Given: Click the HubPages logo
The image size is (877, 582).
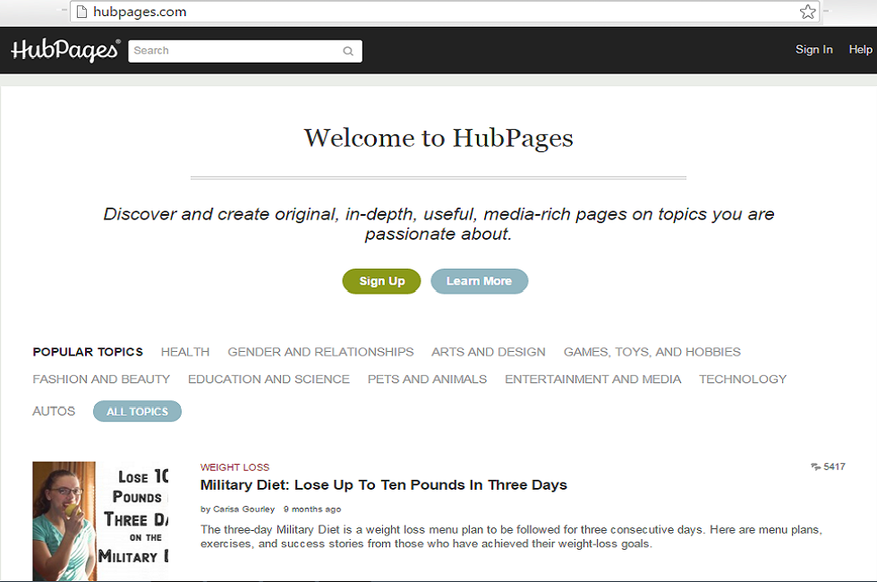Looking at the screenshot, I should point(65,50).
